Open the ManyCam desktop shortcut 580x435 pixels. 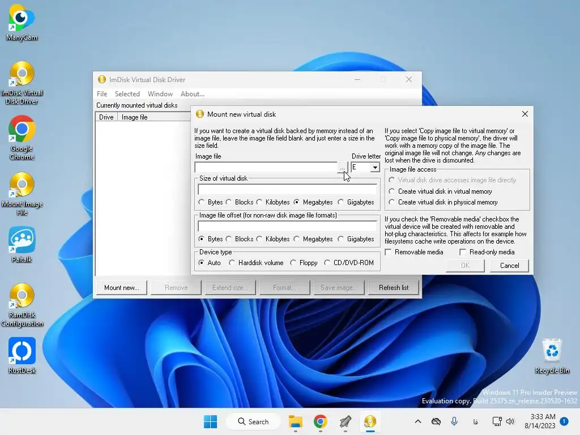click(x=22, y=22)
